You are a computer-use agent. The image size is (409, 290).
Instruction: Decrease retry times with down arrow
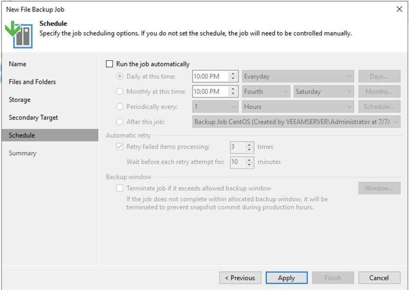coord(249,150)
